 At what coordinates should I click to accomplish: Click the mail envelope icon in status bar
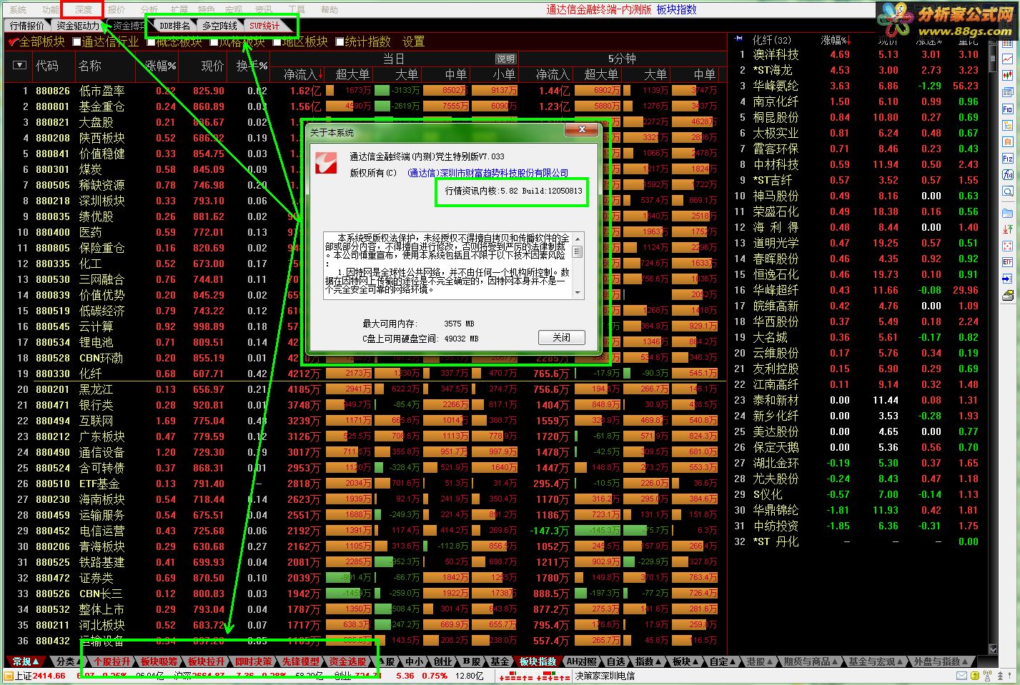[961, 676]
